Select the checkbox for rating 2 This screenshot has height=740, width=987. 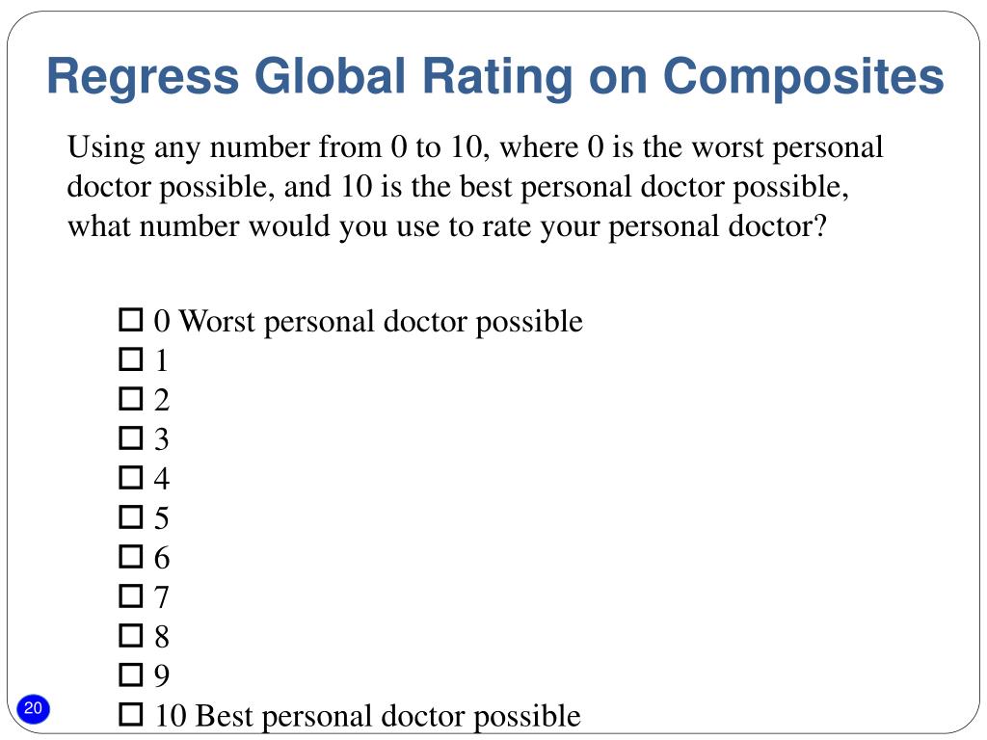[x=131, y=399]
